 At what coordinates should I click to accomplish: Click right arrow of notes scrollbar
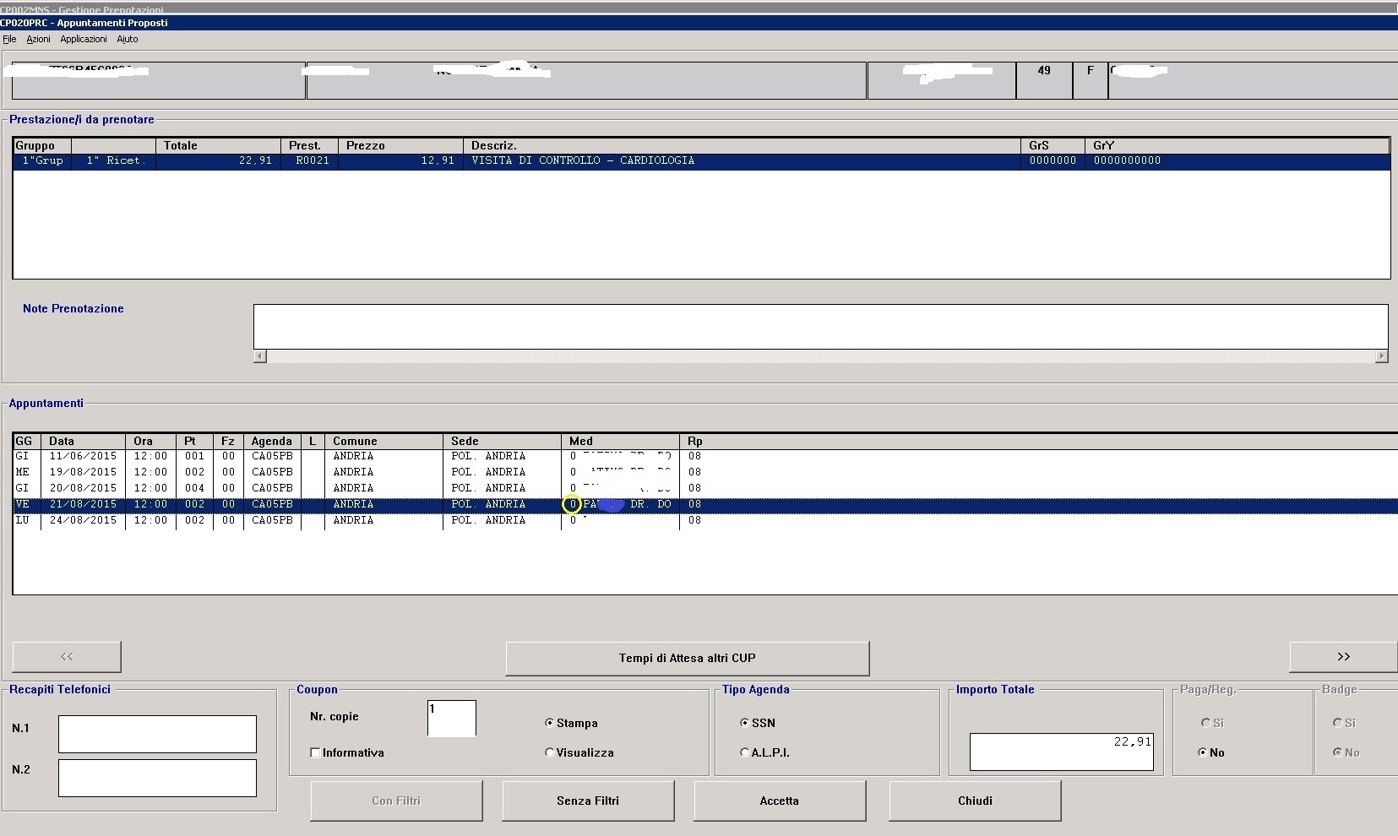(x=1381, y=356)
